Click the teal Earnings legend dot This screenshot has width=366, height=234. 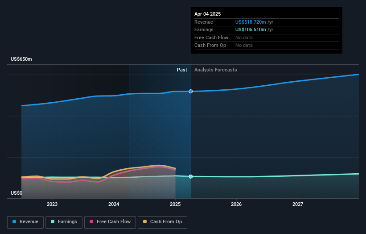[53, 221]
